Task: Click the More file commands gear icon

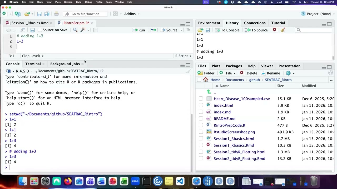Action: click(x=288, y=73)
